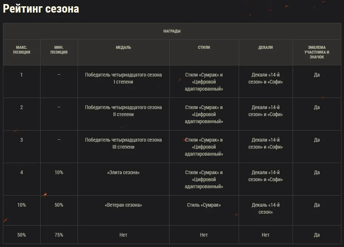Click the "ДЕКАЛИ" column header

[266, 48]
